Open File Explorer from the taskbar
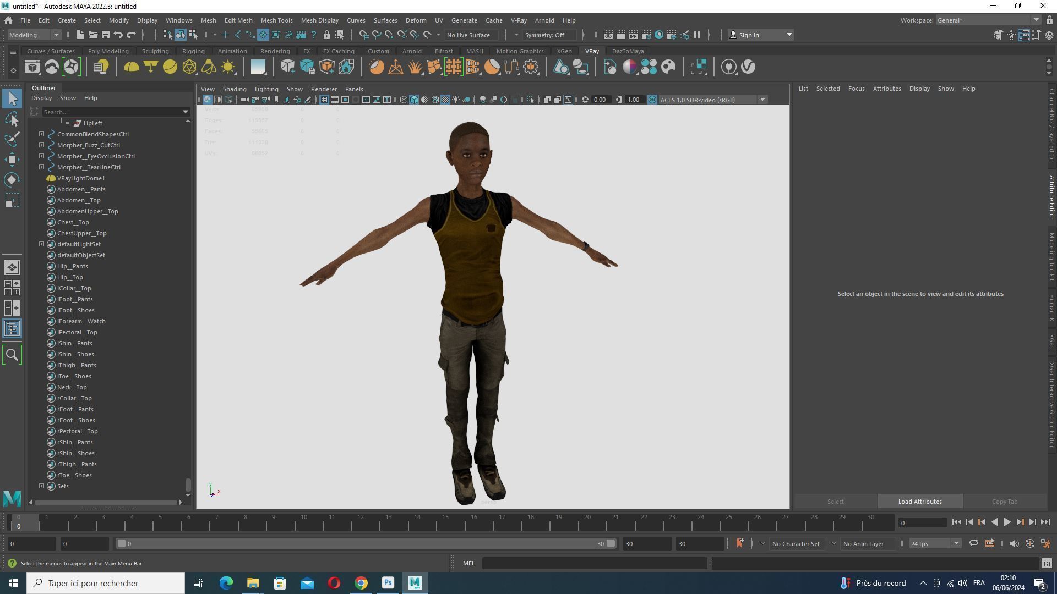Image resolution: width=1057 pixels, height=594 pixels. [253, 583]
